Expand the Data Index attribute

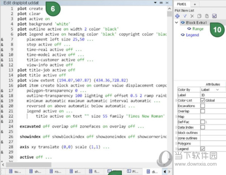(x=176, y=127)
